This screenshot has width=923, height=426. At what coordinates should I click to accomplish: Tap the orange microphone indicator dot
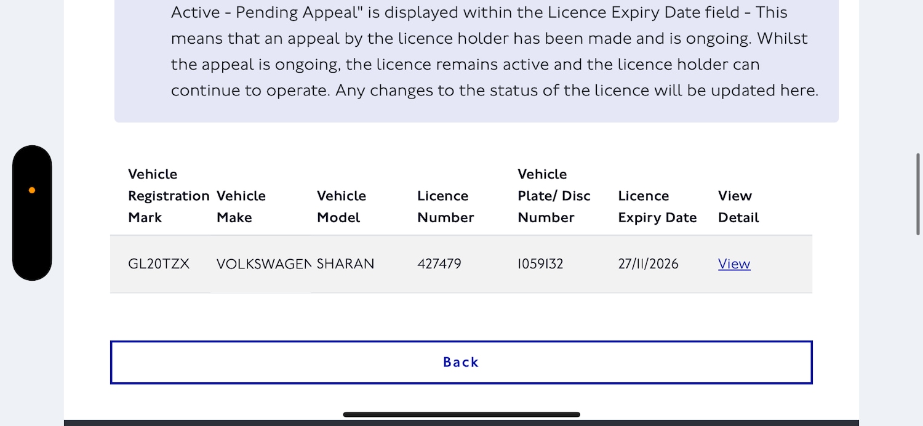tap(32, 190)
